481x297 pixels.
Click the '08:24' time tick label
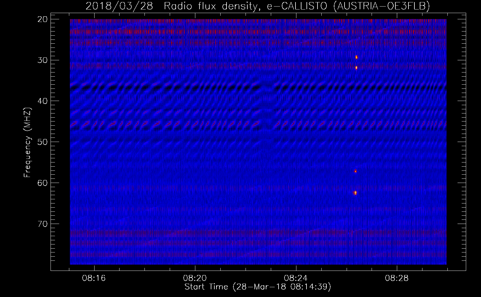296,278
